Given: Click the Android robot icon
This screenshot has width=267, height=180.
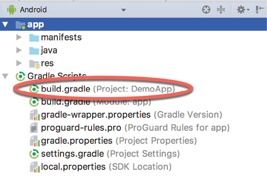Looking at the screenshot, I should coord(12,10).
